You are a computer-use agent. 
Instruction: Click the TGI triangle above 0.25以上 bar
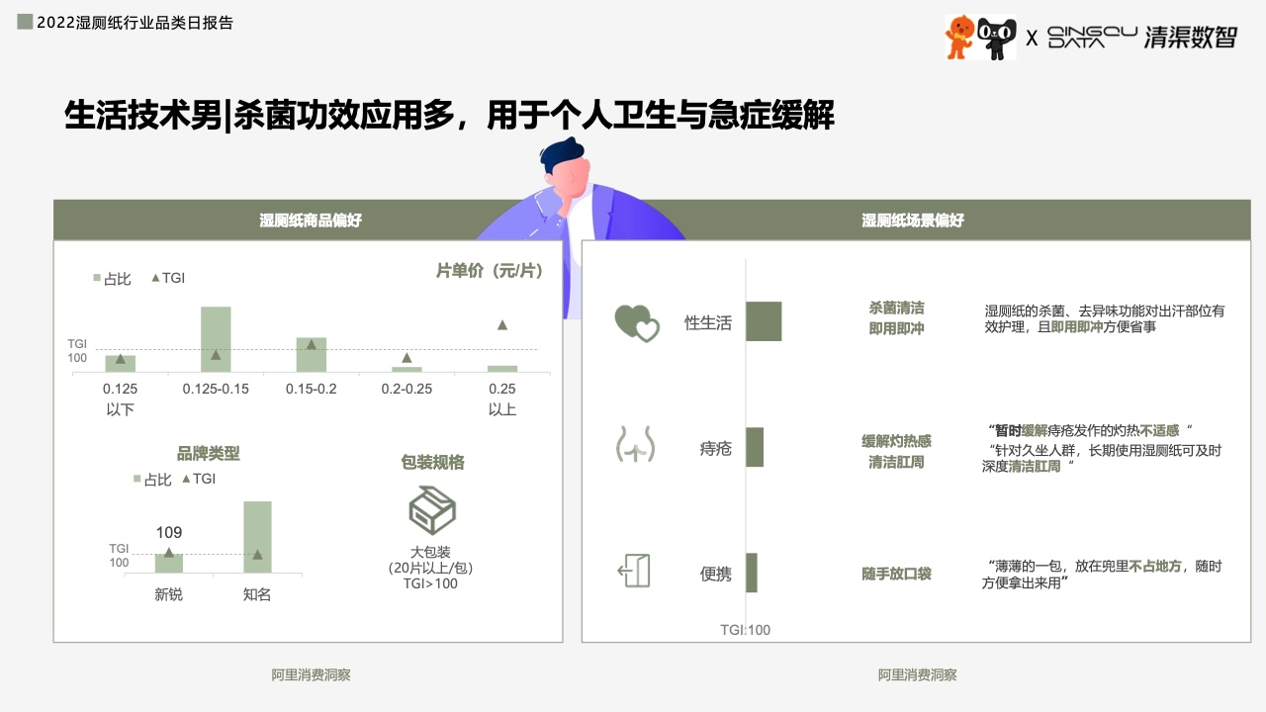click(502, 324)
